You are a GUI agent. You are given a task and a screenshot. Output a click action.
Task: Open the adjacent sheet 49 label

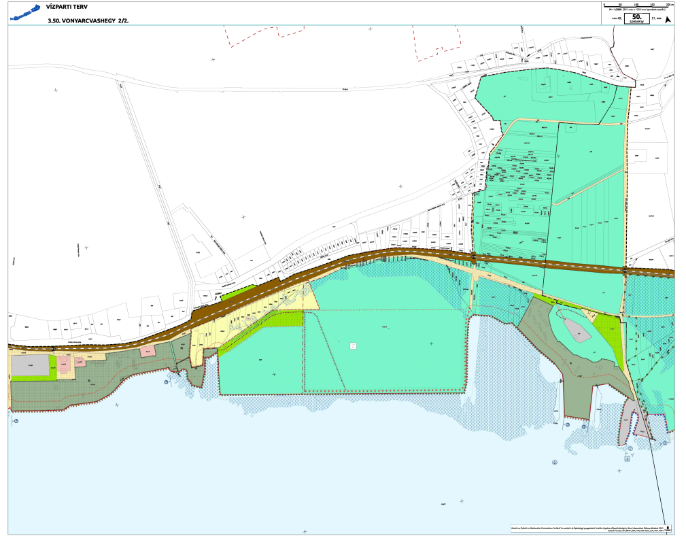tap(618, 20)
